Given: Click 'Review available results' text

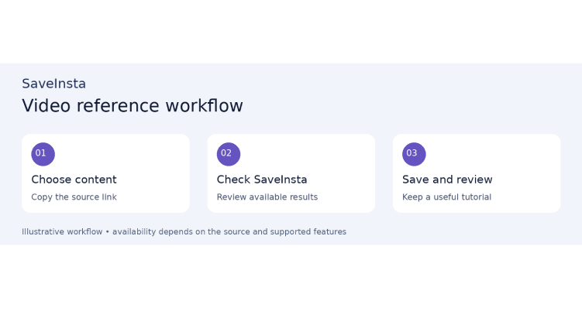Looking at the screenshot, I should [267, 197].
